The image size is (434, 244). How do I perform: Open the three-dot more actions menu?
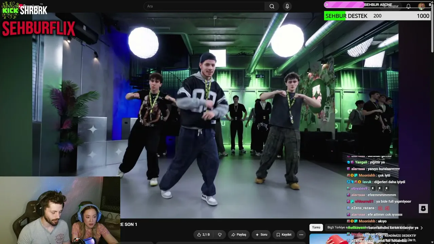301,235
